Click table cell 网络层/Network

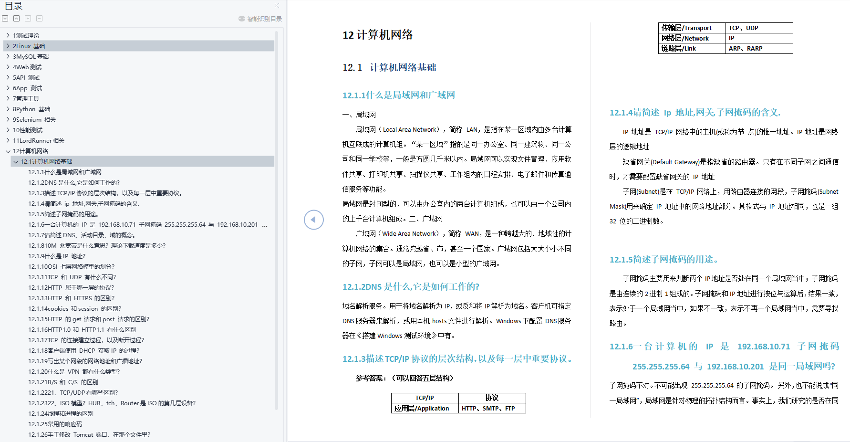tap(692, 38)
